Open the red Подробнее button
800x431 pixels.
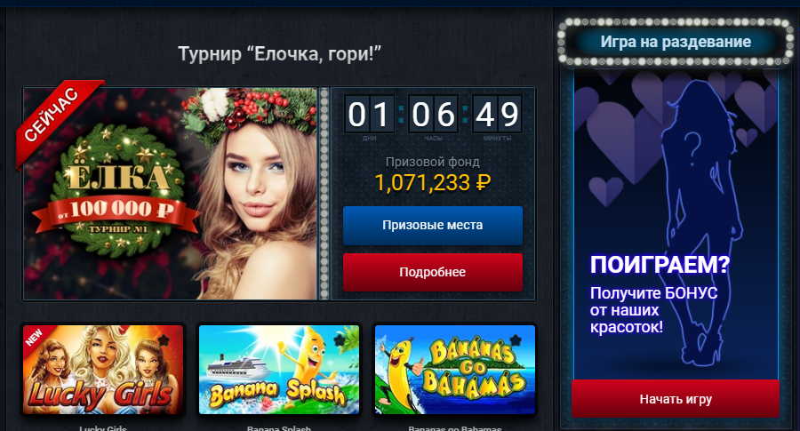click(433, 272)
